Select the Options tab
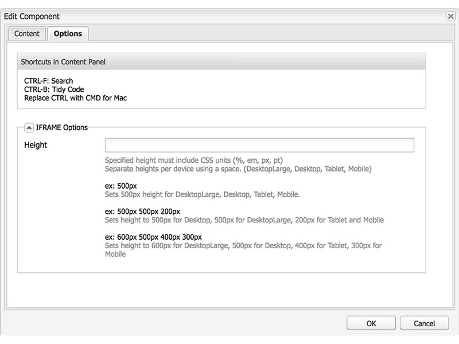Image resolution: width=459 pixels, height=344 pixels. click(68, 34)
